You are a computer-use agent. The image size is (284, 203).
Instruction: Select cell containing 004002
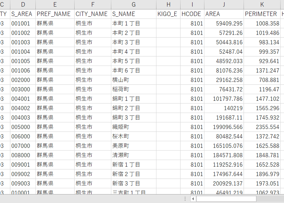point(23,108)
